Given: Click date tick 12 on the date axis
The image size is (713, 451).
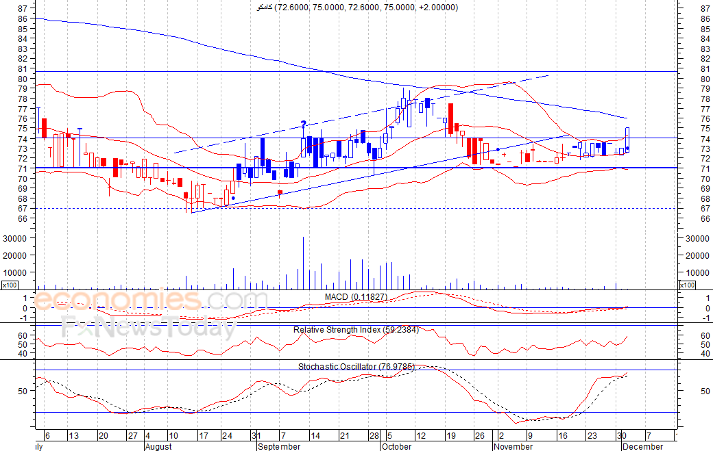Looking at the screenshot, I should tap(421, 435).
